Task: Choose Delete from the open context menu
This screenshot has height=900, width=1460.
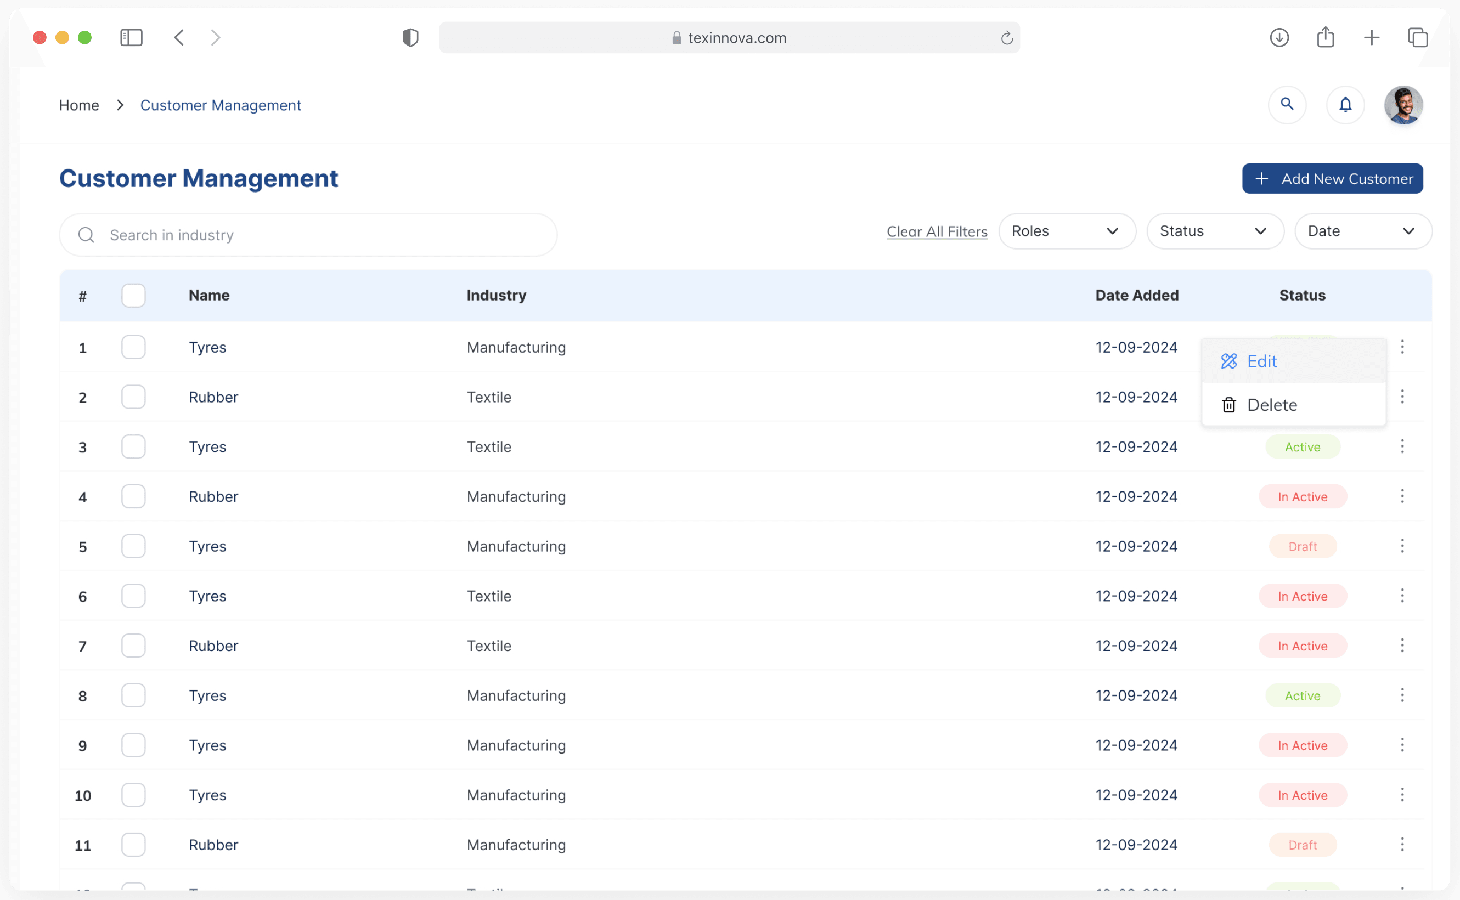Action: click(x=1272, y=404)
